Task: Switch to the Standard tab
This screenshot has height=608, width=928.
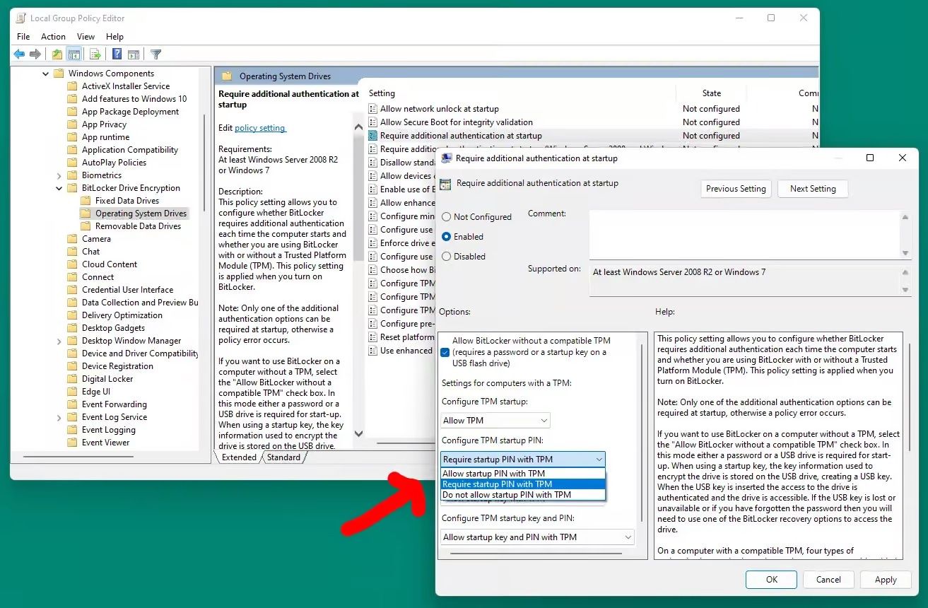Action: 283,457
